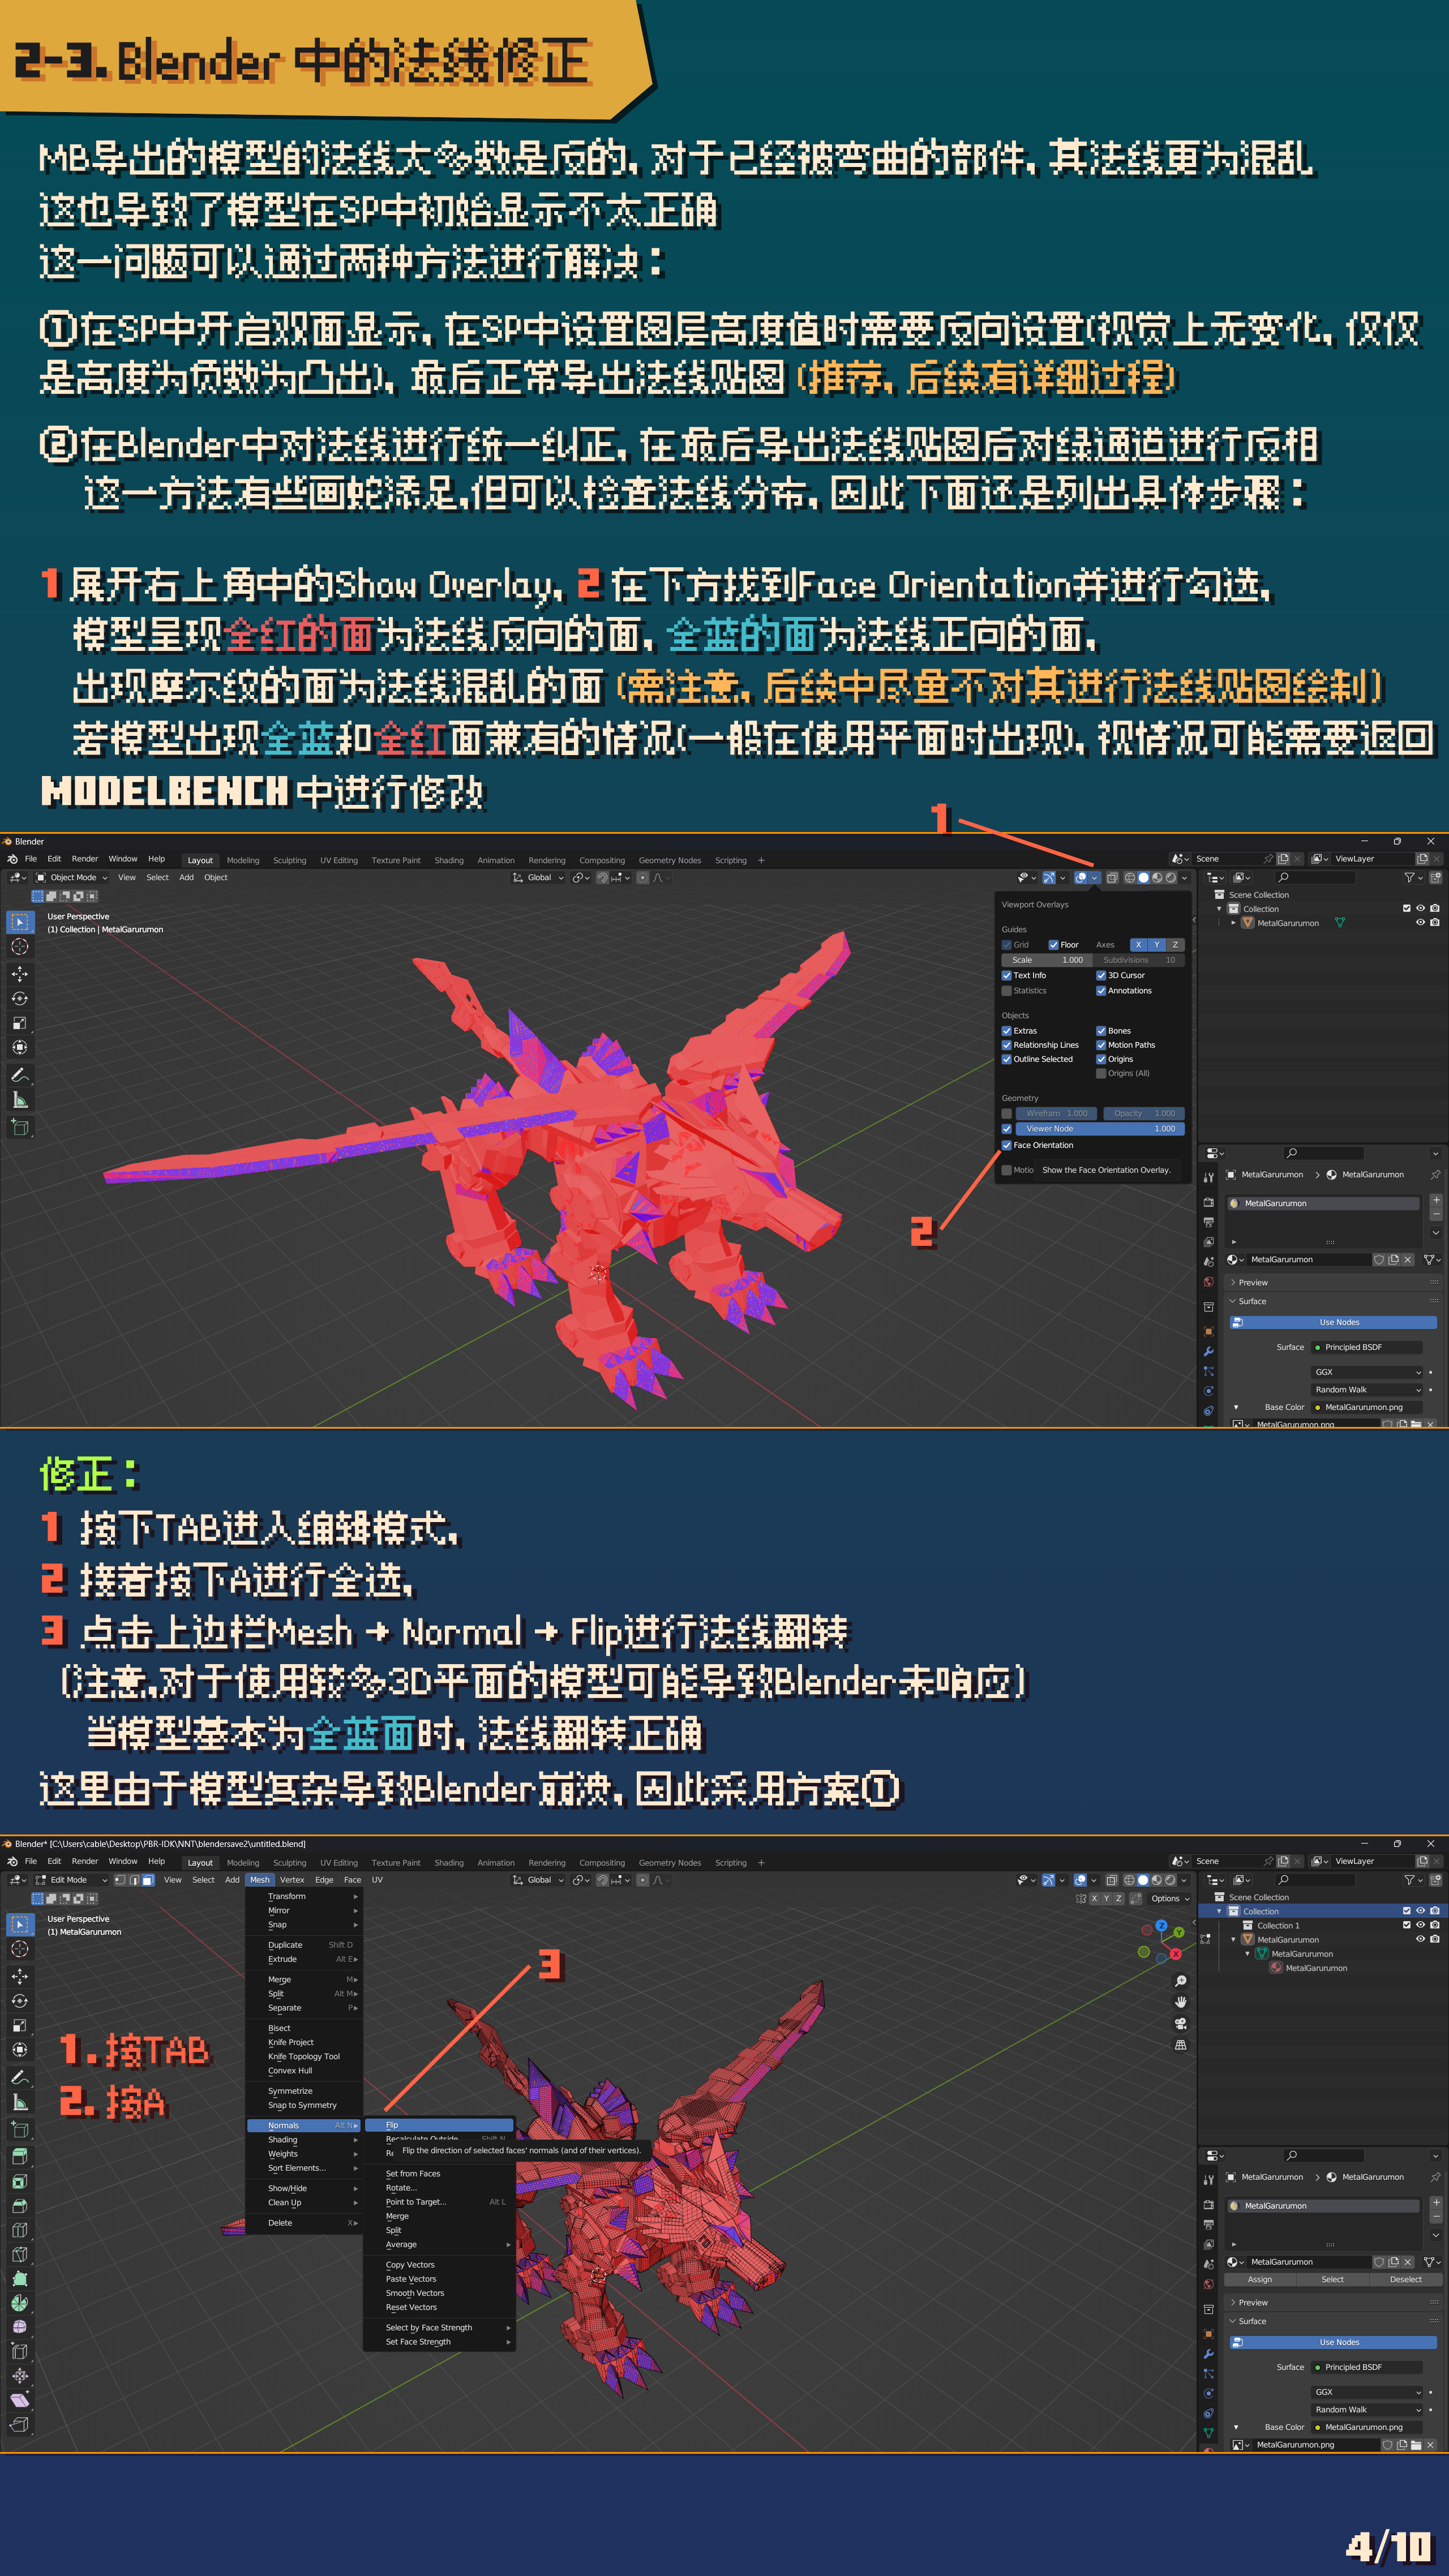Viewport: 1449px width, 2576px height.
Task: Select solid shading mode in upper viewport header
Action: pos(1143,878)
